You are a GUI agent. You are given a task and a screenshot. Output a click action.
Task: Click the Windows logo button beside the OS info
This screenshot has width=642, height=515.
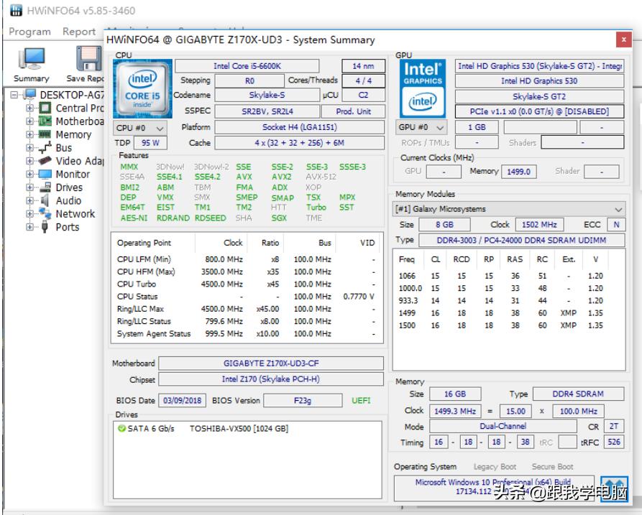pyautogui.click(x=614, y=486)
